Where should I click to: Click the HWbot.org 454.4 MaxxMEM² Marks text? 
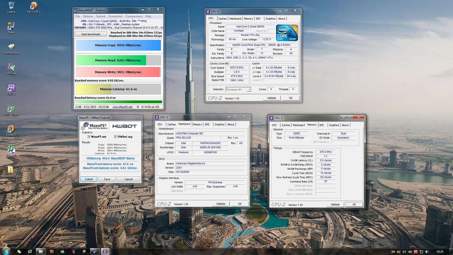coord(110,159)
